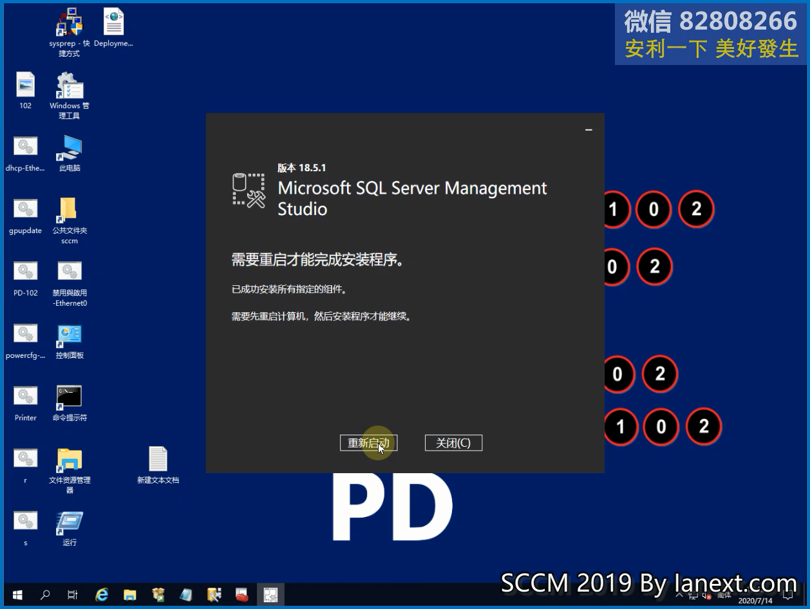The width and height of the screenshot is (810, 609).
Task: Open the Action Center notification icon
Action: tap(788, 596)
